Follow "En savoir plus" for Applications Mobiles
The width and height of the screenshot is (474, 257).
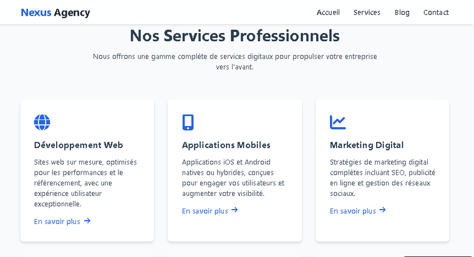(x=205, y=211)
